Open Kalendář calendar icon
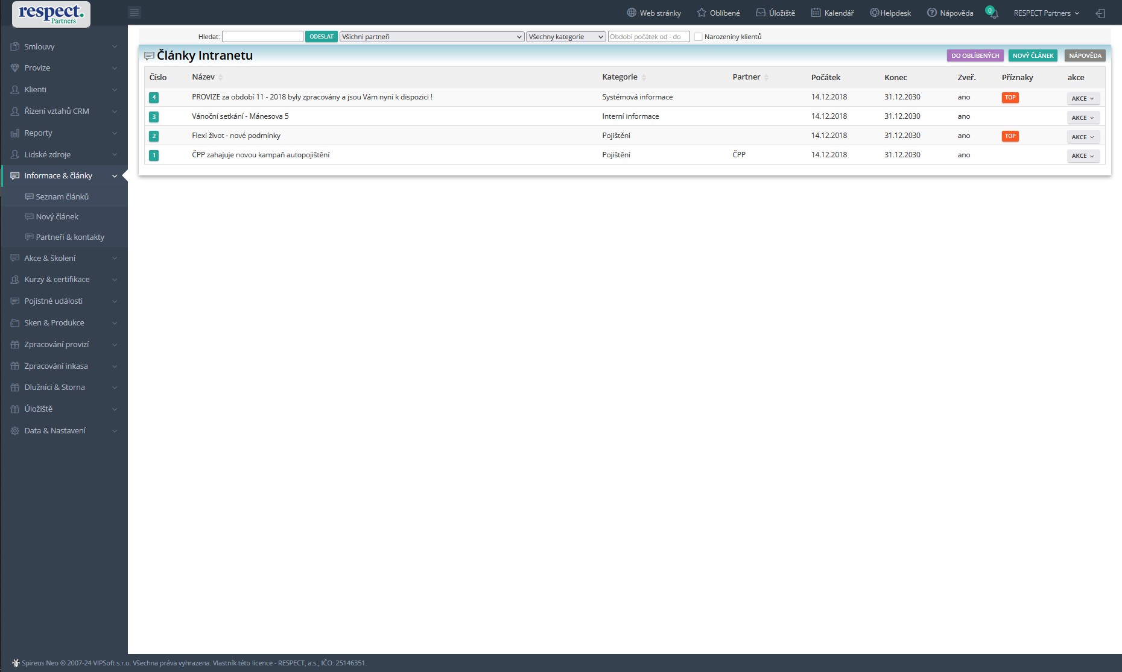 pos(816,13)
